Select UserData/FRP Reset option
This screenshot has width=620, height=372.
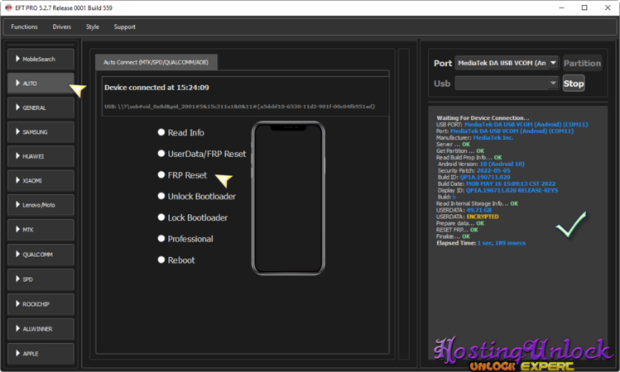(161, 154)
